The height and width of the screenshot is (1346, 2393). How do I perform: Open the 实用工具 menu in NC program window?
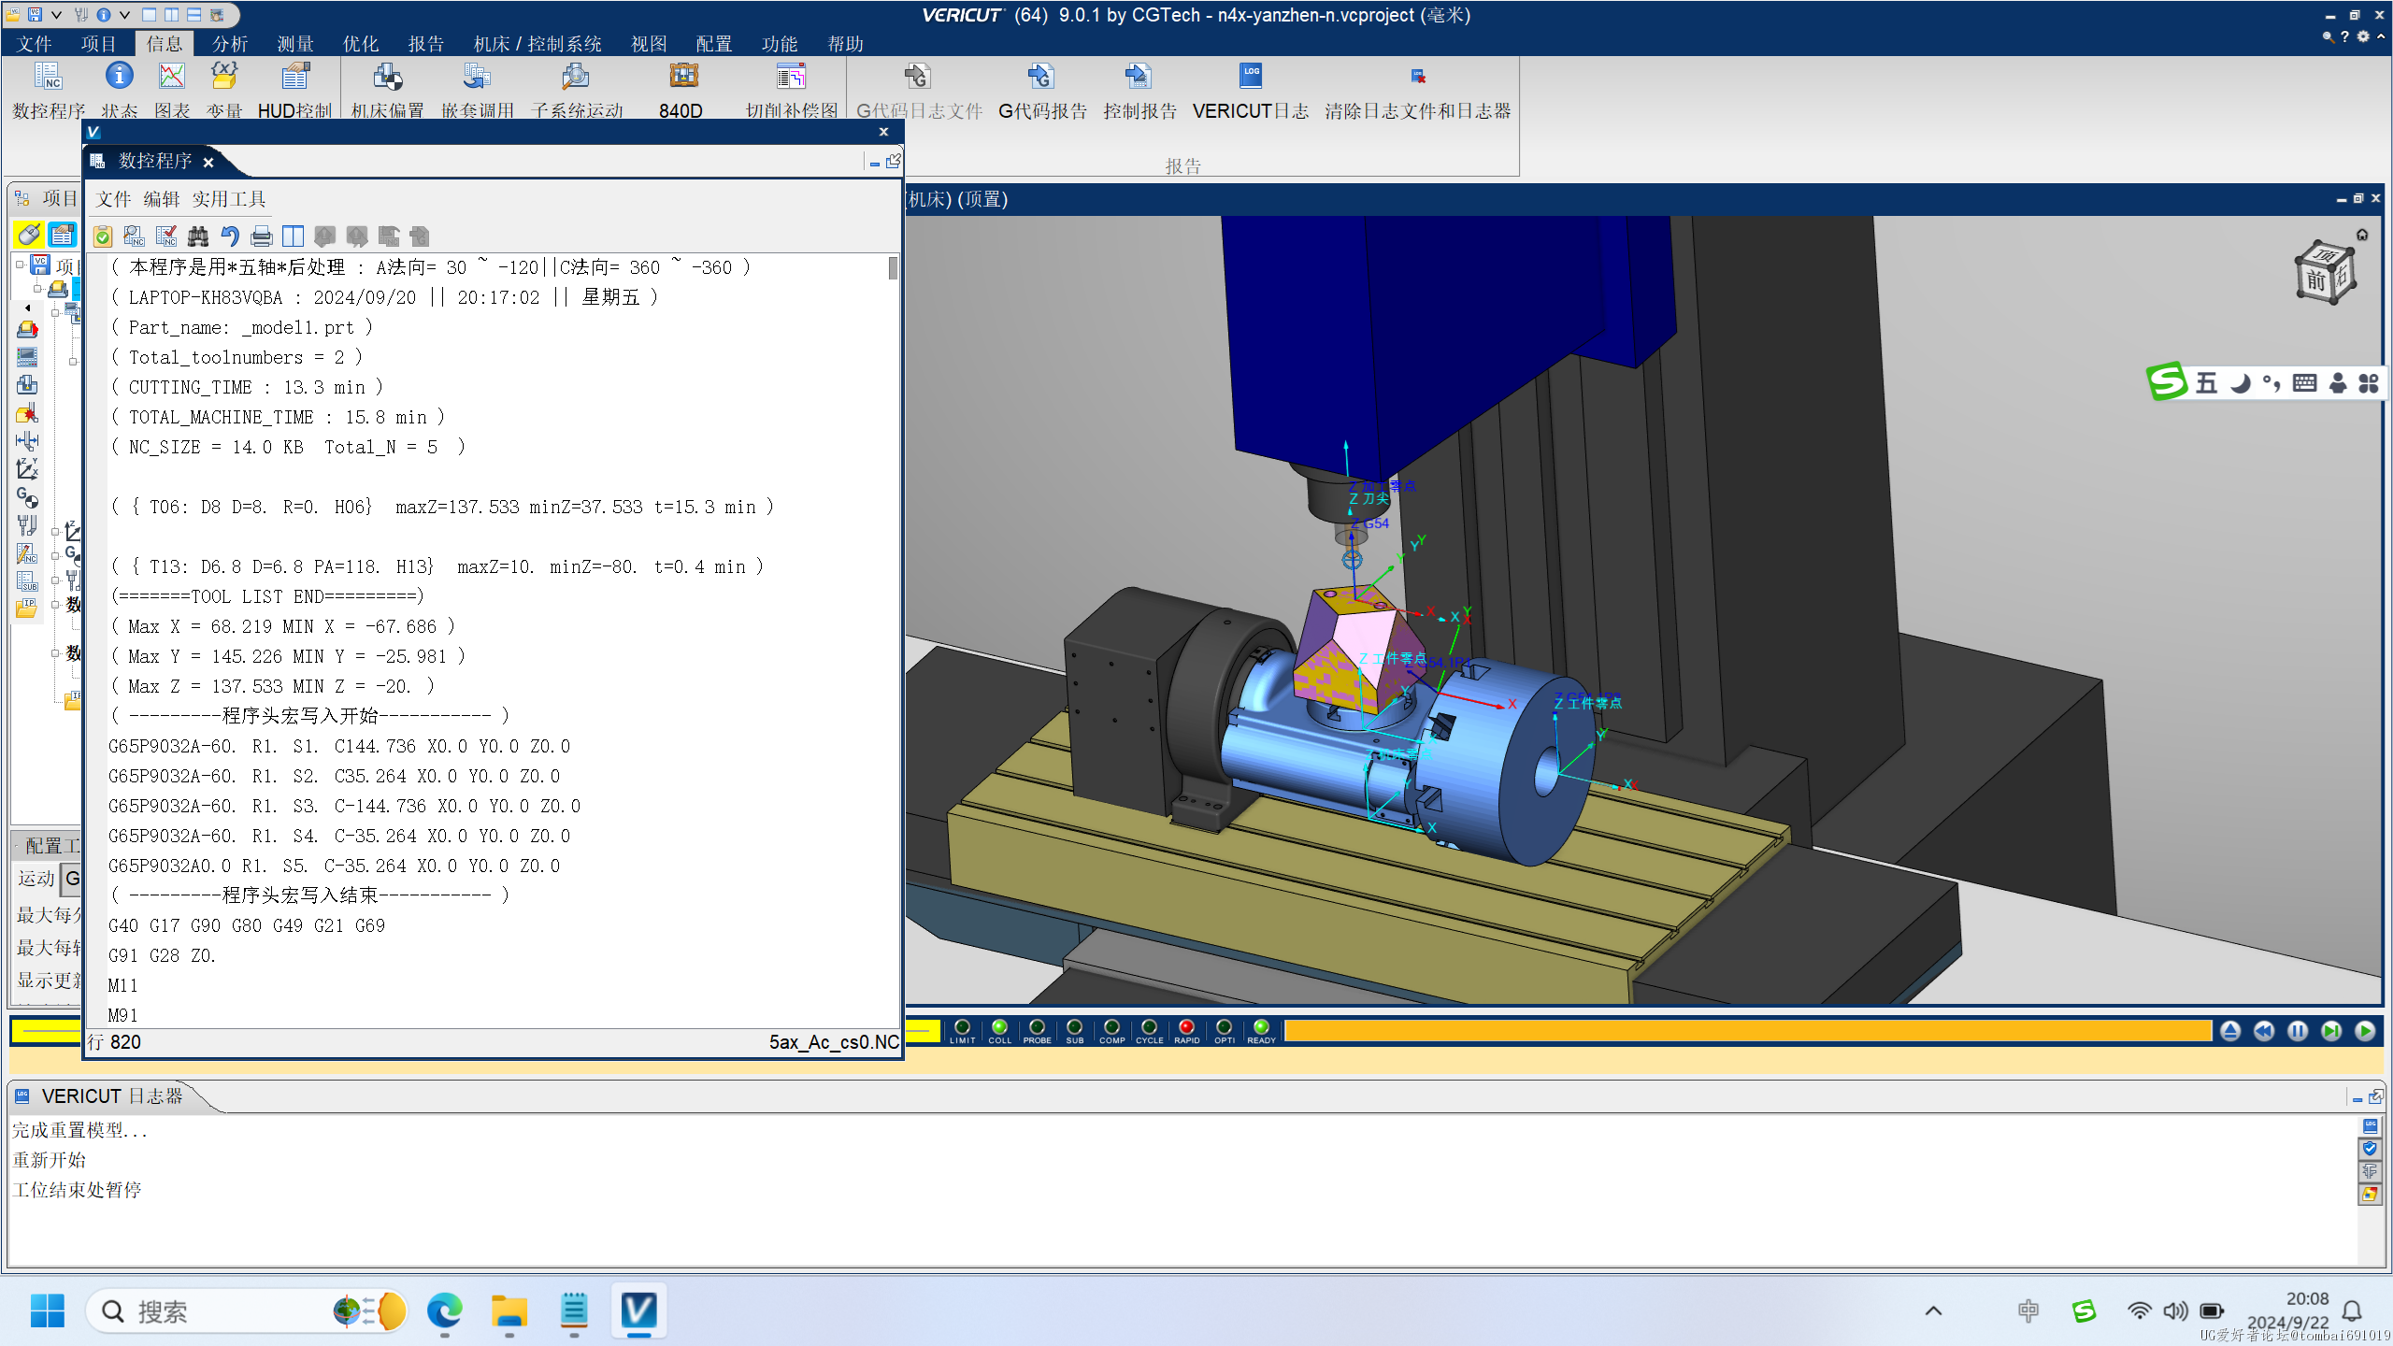pyautogui.click(x=229, y=199)
